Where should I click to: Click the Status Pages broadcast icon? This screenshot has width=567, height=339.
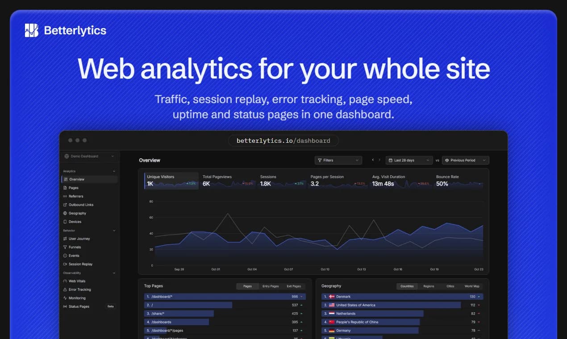point(65,306)
